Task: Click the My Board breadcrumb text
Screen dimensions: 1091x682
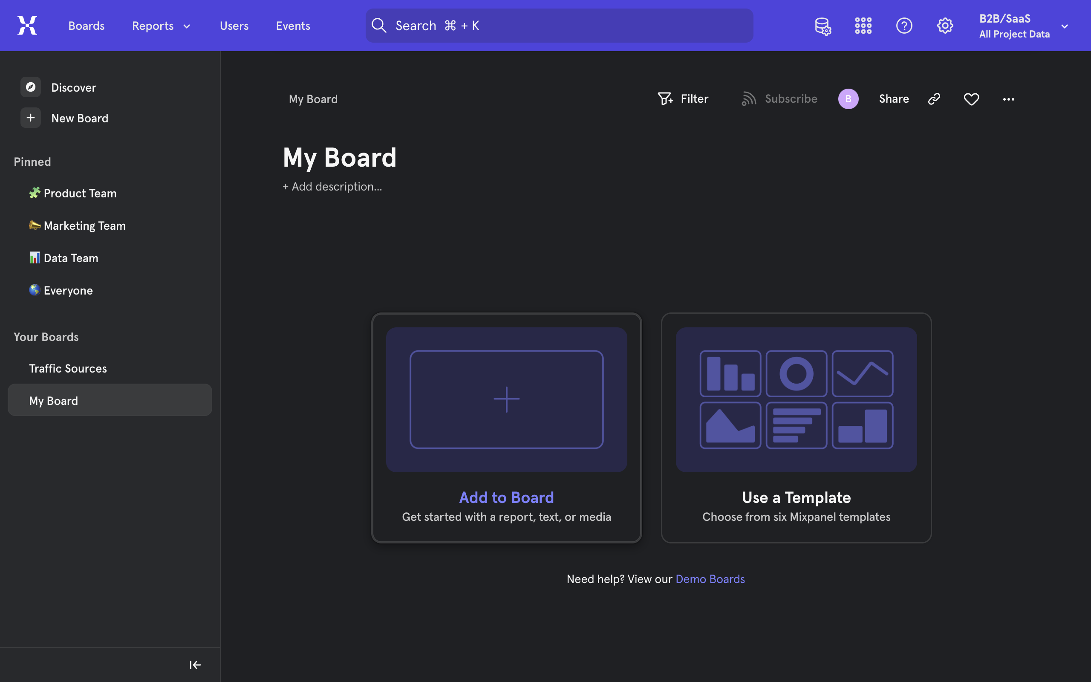Action: (x=313, y=99)
